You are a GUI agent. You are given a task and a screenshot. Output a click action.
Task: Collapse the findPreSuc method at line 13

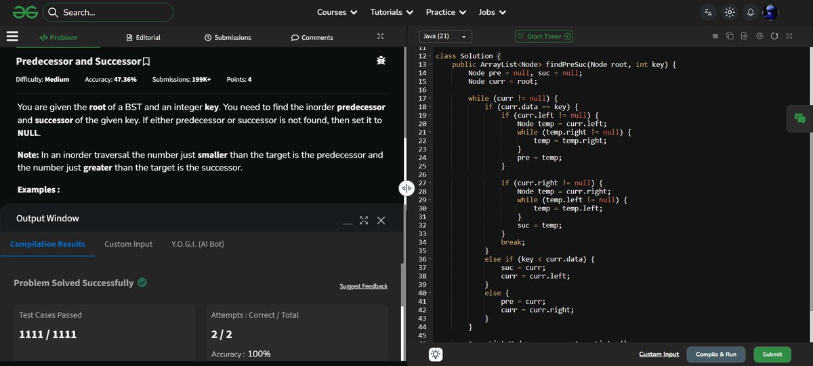(x=431, y=64)
